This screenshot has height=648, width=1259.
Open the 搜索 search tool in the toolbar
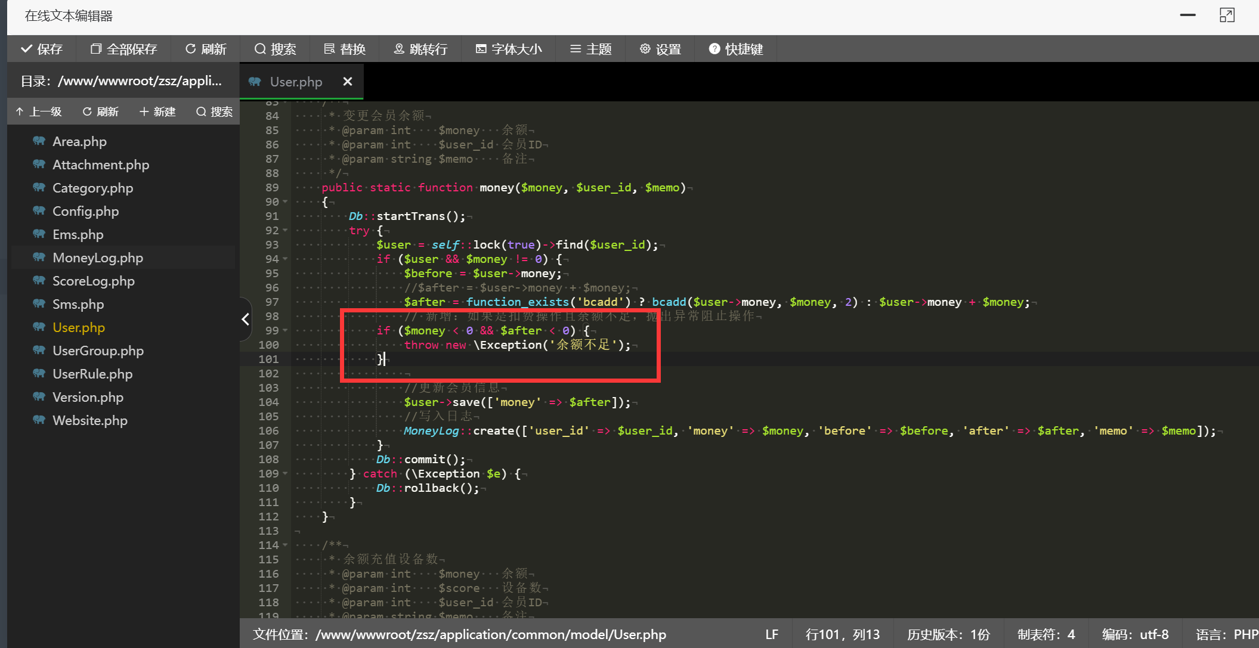(x=275, y=49)
